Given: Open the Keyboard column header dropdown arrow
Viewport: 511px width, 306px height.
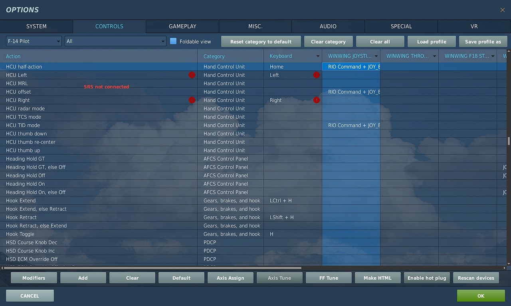Looking at the screenshot, I should [318, 56].
